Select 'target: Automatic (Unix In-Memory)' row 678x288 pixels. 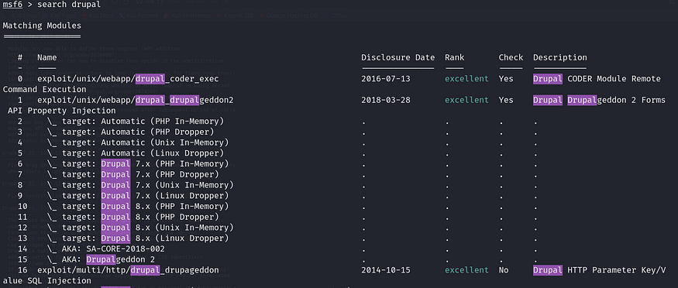[138, 142]
